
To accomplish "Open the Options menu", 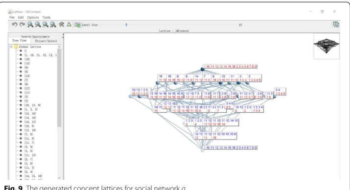I will pos(33,18).
